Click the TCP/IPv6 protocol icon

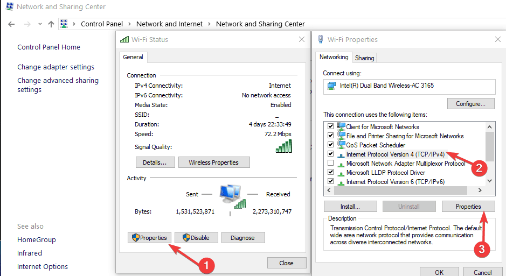[341, 182]
